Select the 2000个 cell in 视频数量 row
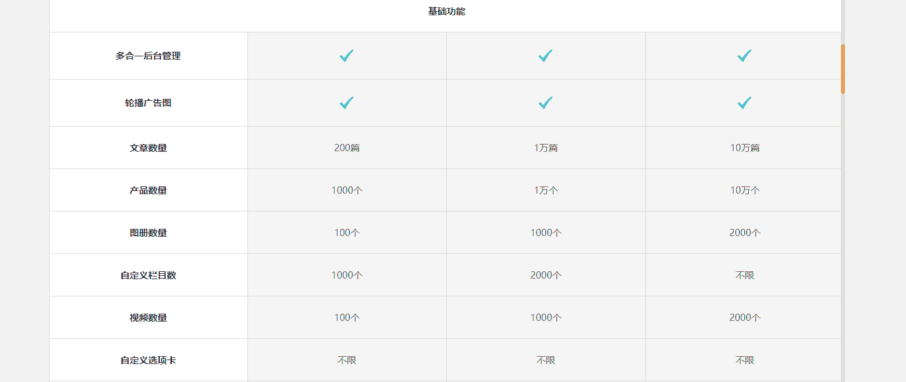 745,318
